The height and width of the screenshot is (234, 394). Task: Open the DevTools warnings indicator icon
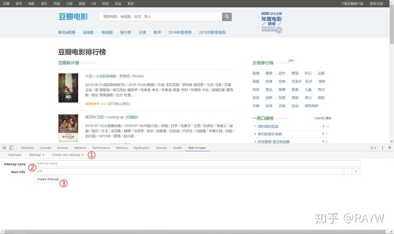[x=373, y=148]
